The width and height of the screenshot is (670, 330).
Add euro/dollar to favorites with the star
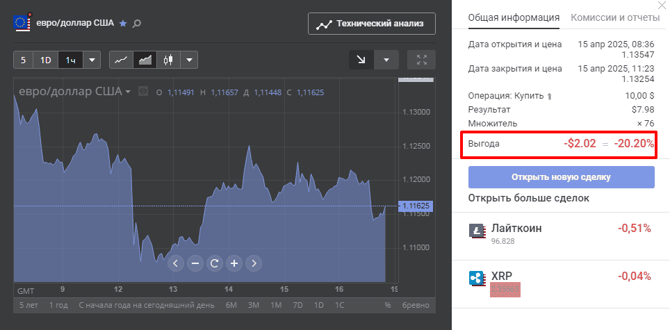coord(123,24)
